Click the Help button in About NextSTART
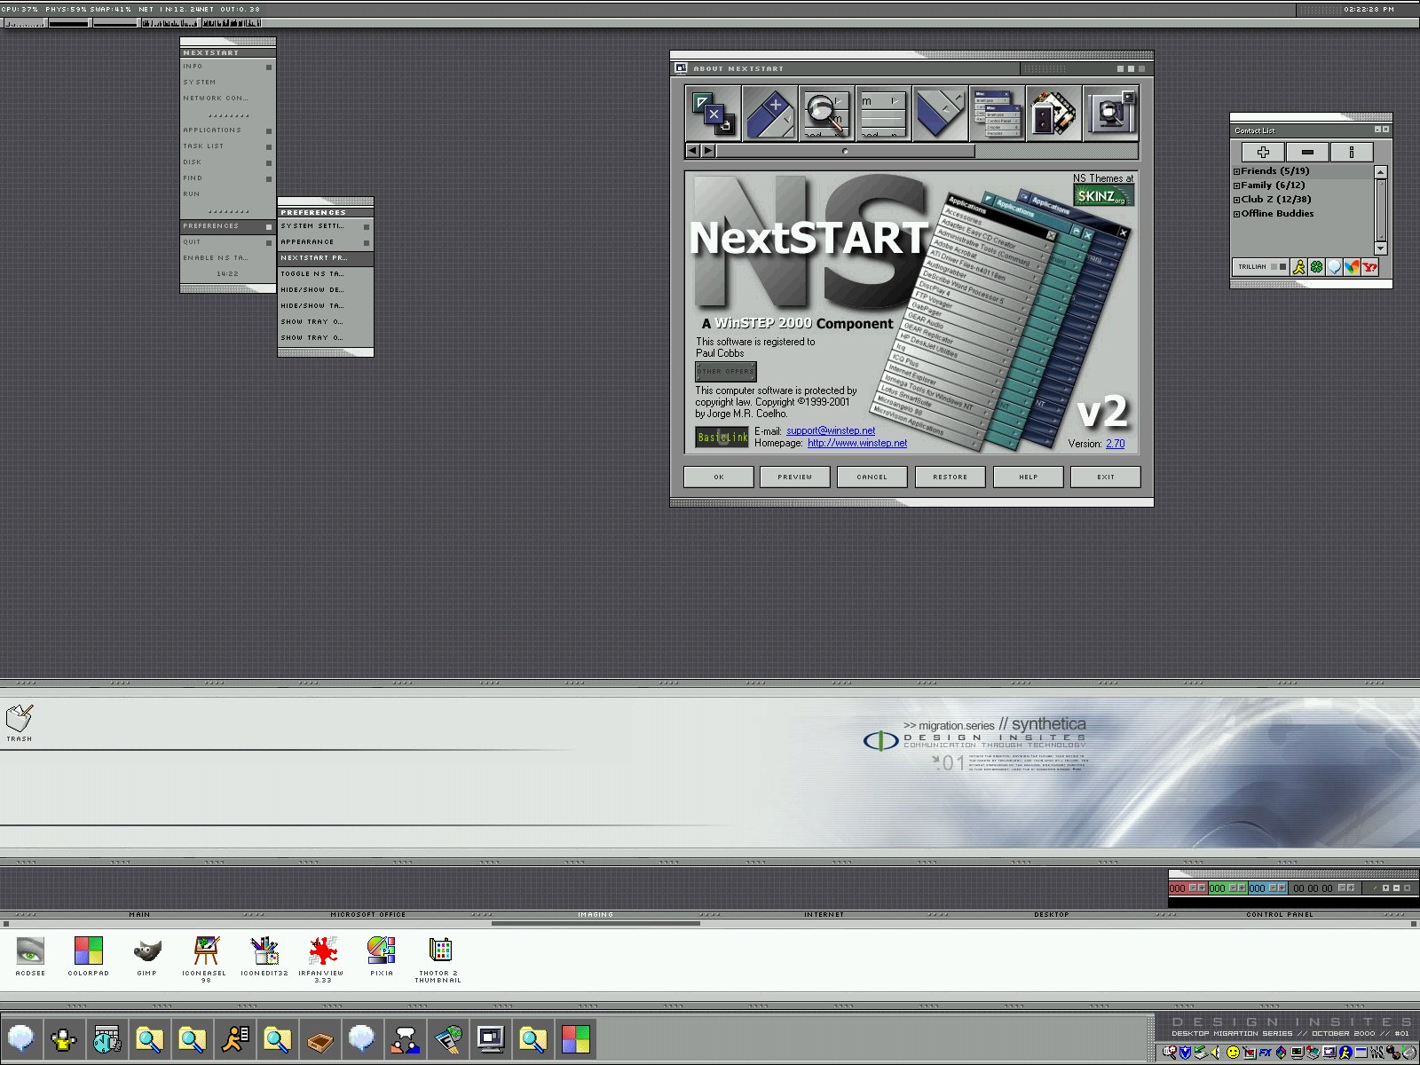Viewport: 1420px width, 1065px height. click(1029, 477)
